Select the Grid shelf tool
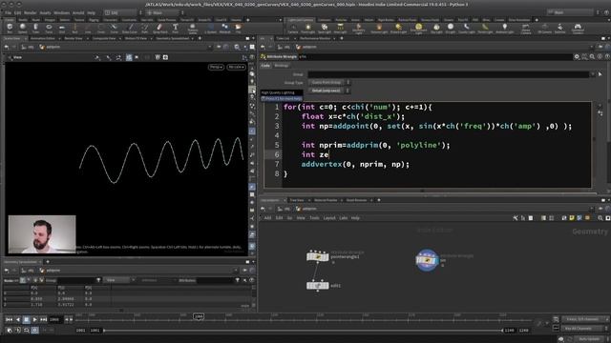Viewport: 611px width, 343px height. click(x=61, y=28)
